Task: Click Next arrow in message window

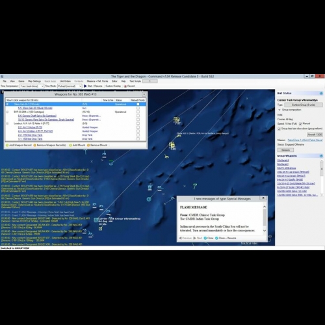Action: pyautogui.click(x=194, y=238)
